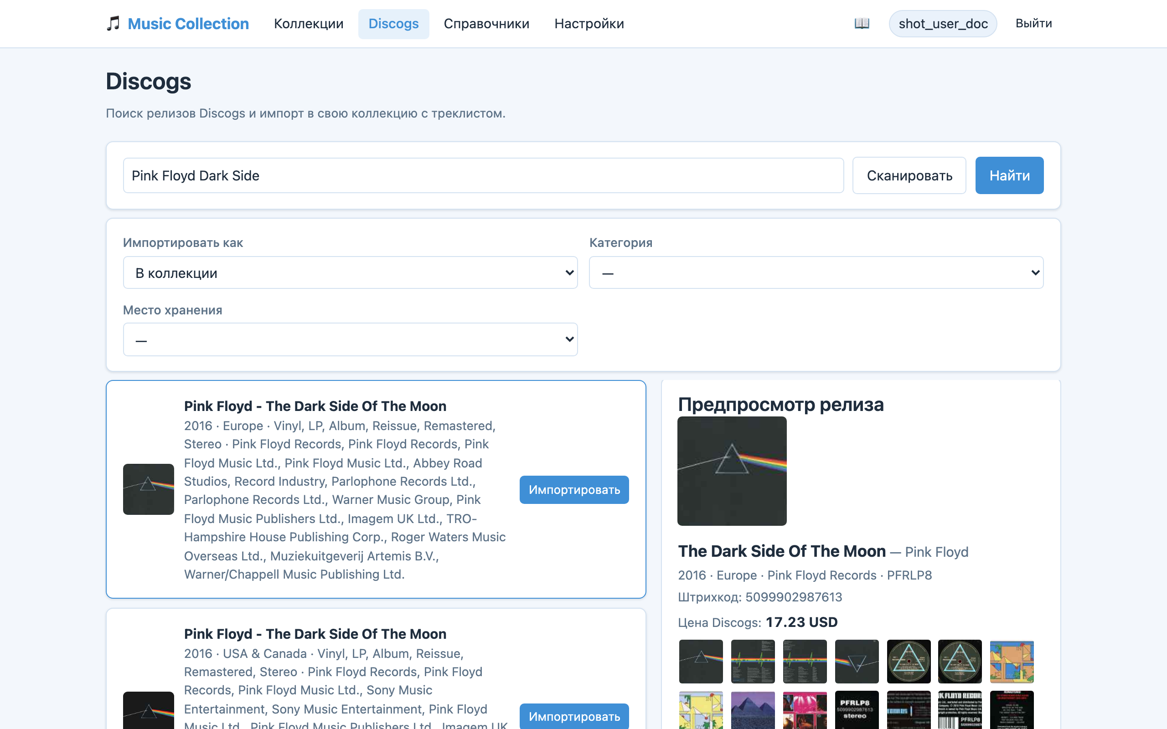Select the USA & Canada release result title

[315, 633]
